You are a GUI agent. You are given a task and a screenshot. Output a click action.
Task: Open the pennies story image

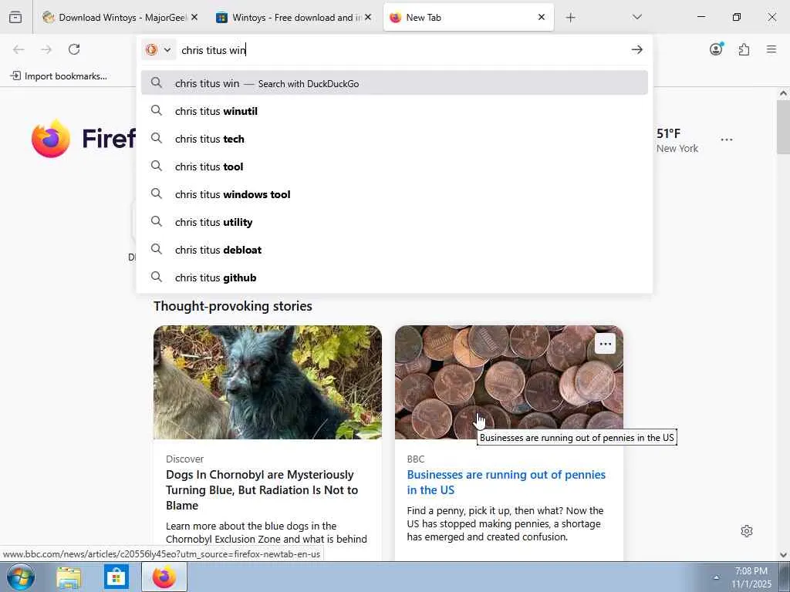point(509,382)
